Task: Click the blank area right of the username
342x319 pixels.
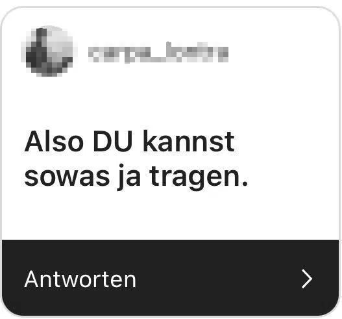Action: (x=282, y=53)
